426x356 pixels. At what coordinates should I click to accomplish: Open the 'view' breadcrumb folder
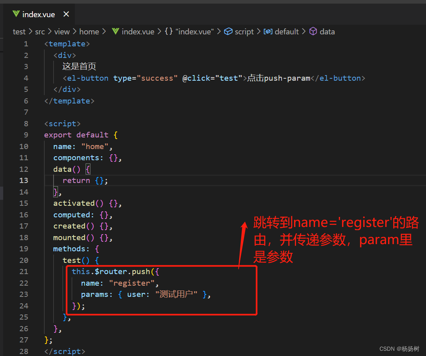click(62, 32)
